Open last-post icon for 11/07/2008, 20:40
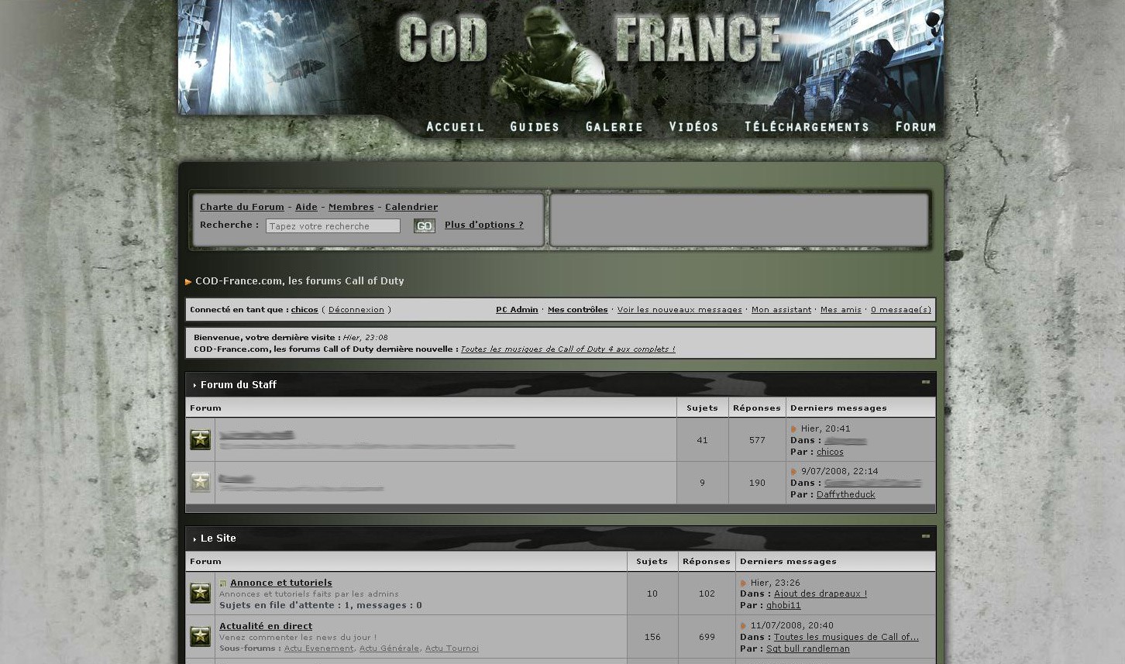 [x=743, y=625]
